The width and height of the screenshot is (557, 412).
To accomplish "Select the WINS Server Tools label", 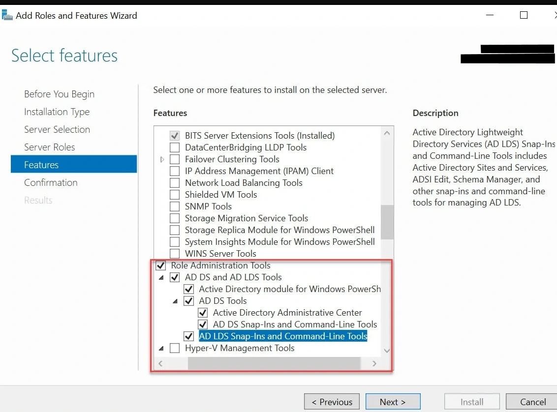I will pyautogui.click(x=220, y=253).
